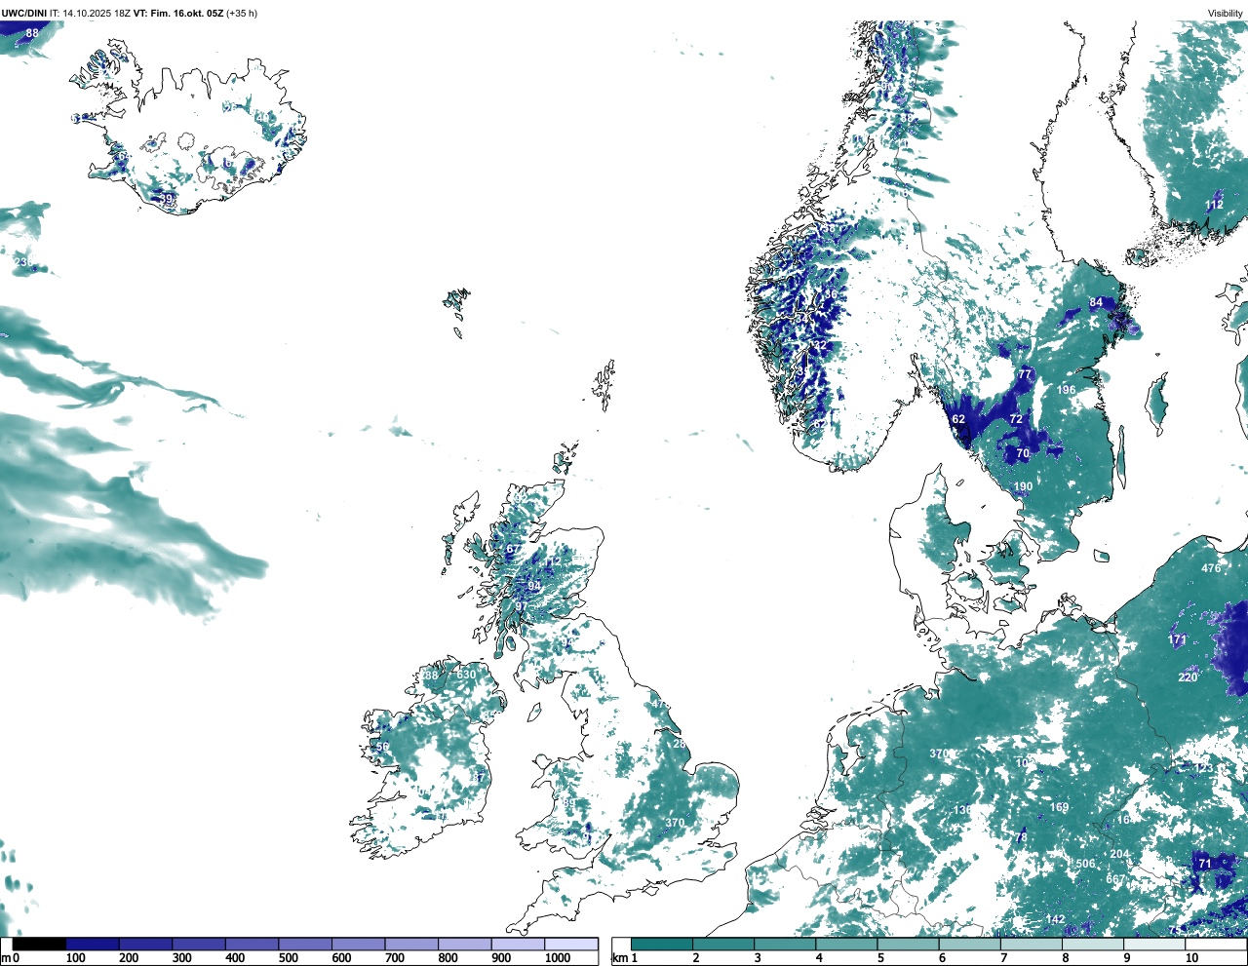The image size is (1248, 966).
Task: Click the '220' value in Poland
Action: (x=1188, y=676)
